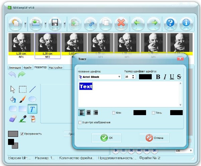Toggle Bold formatting in Text dialog

point(158,77)
